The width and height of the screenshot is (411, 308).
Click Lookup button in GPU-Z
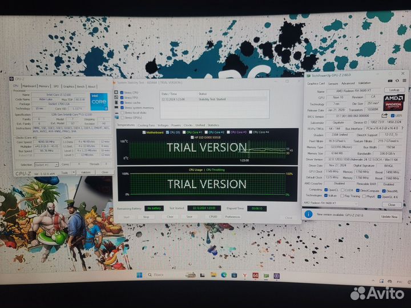(x=394, y=90)
